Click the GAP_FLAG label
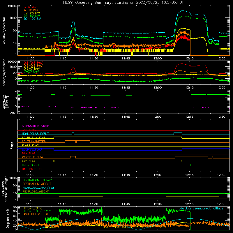This screenshot has height=233, width=233. 29,130
